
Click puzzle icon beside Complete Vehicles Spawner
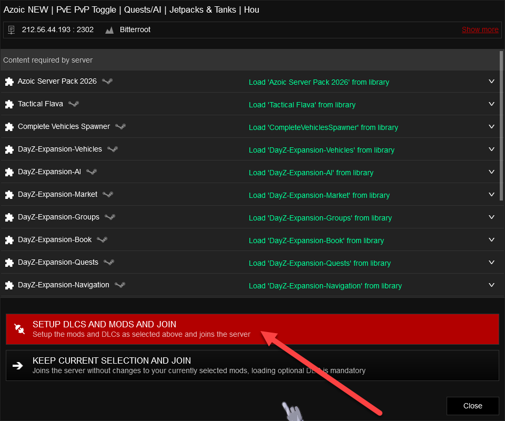[x=9, y=127]
